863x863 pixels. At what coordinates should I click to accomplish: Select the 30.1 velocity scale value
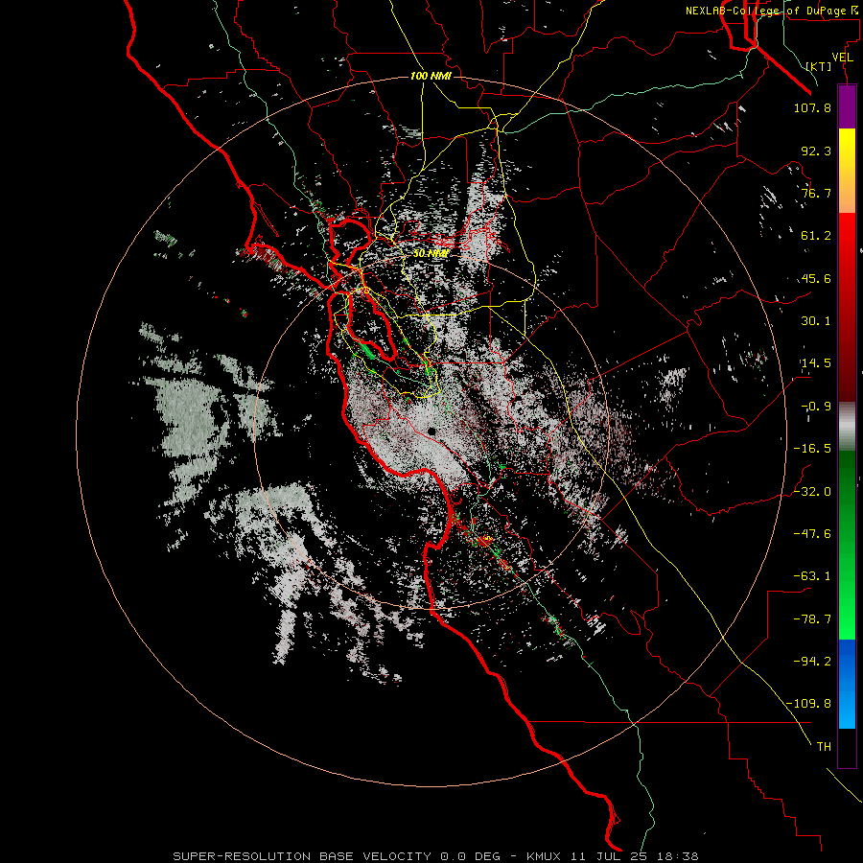pyautogui.click(x=816, y=321)
